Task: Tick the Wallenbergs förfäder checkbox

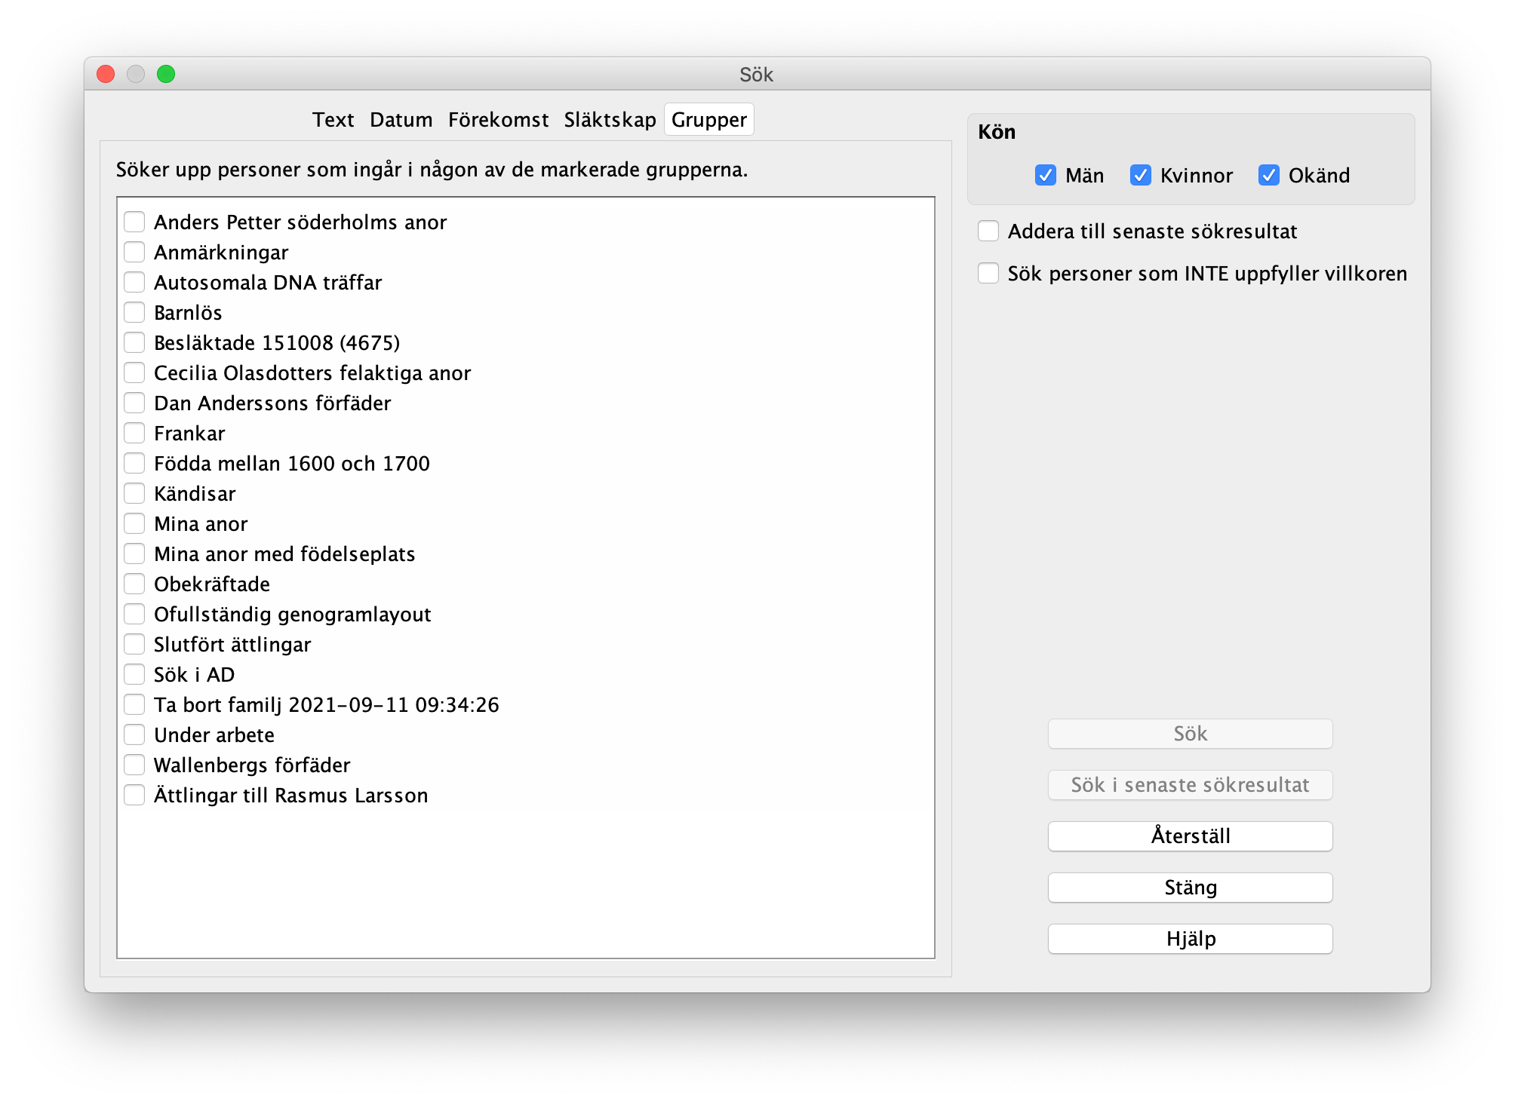Action: (x=134, y=765)
